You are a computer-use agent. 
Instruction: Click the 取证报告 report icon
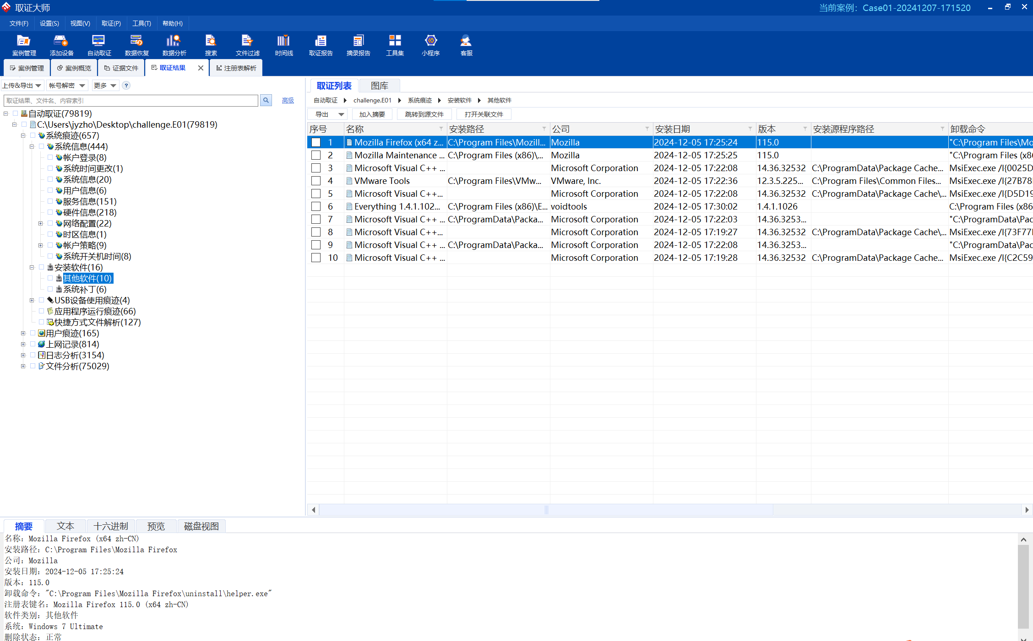coord(321,45)
